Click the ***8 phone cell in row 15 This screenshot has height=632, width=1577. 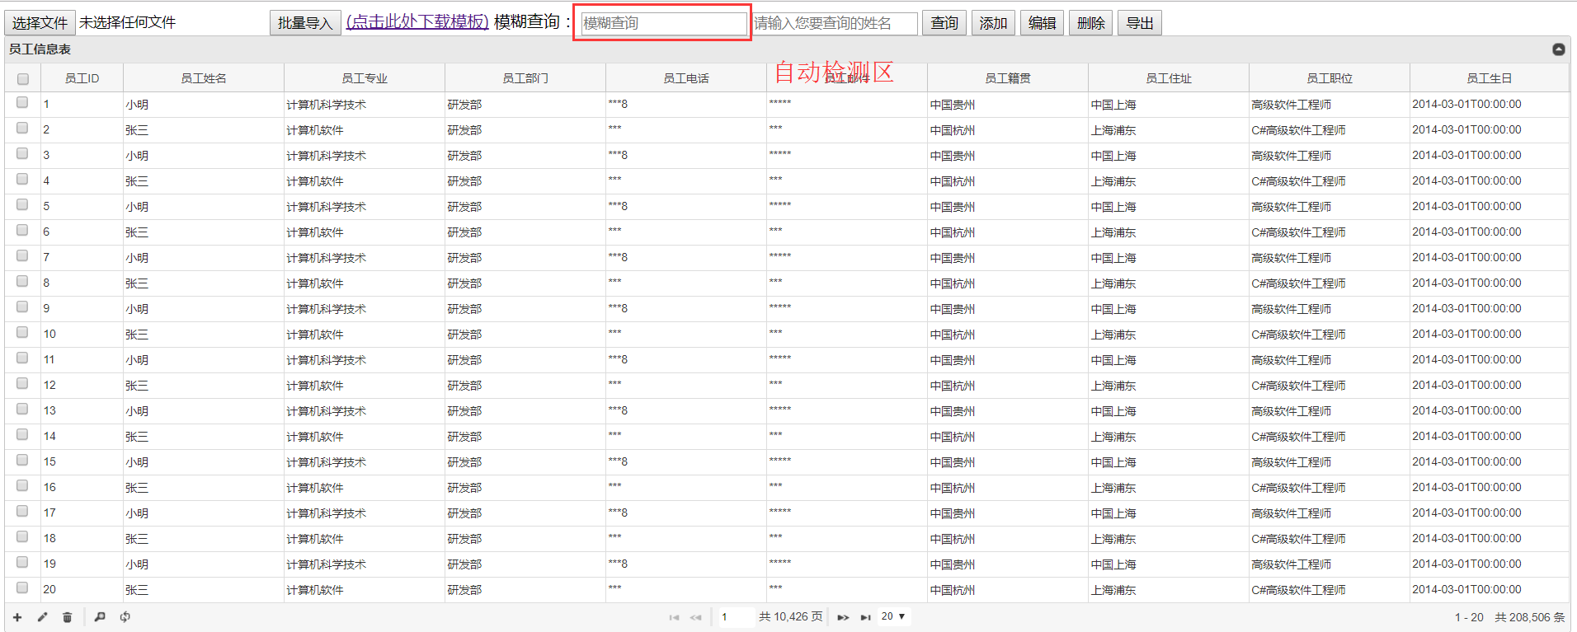685,462
